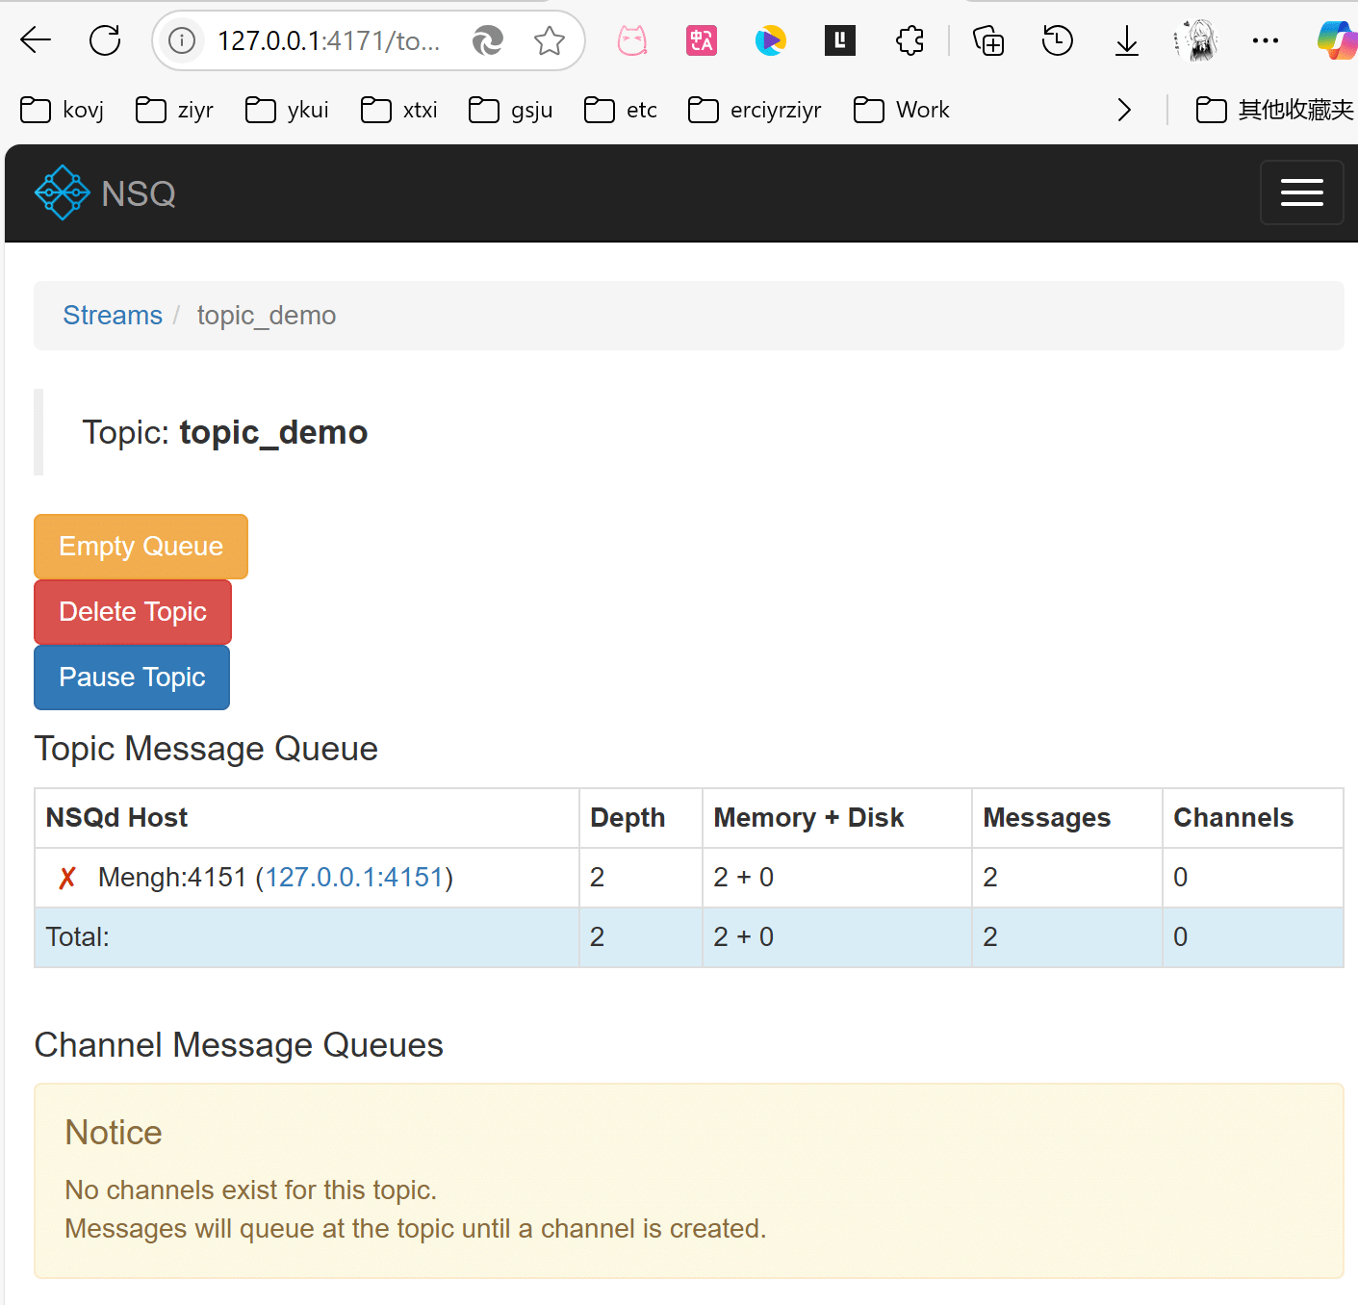Open the Copilot sidebar icon

coord(1336,40)
